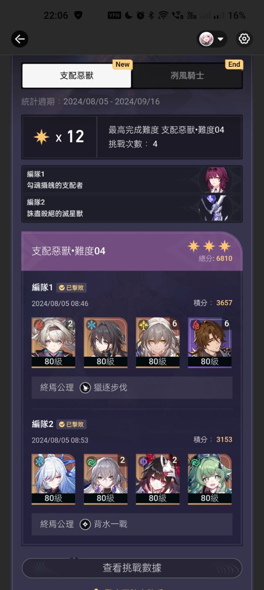Expand the profile avatar dropdown
Screen dimensions: 264x590
coord(212,39)
